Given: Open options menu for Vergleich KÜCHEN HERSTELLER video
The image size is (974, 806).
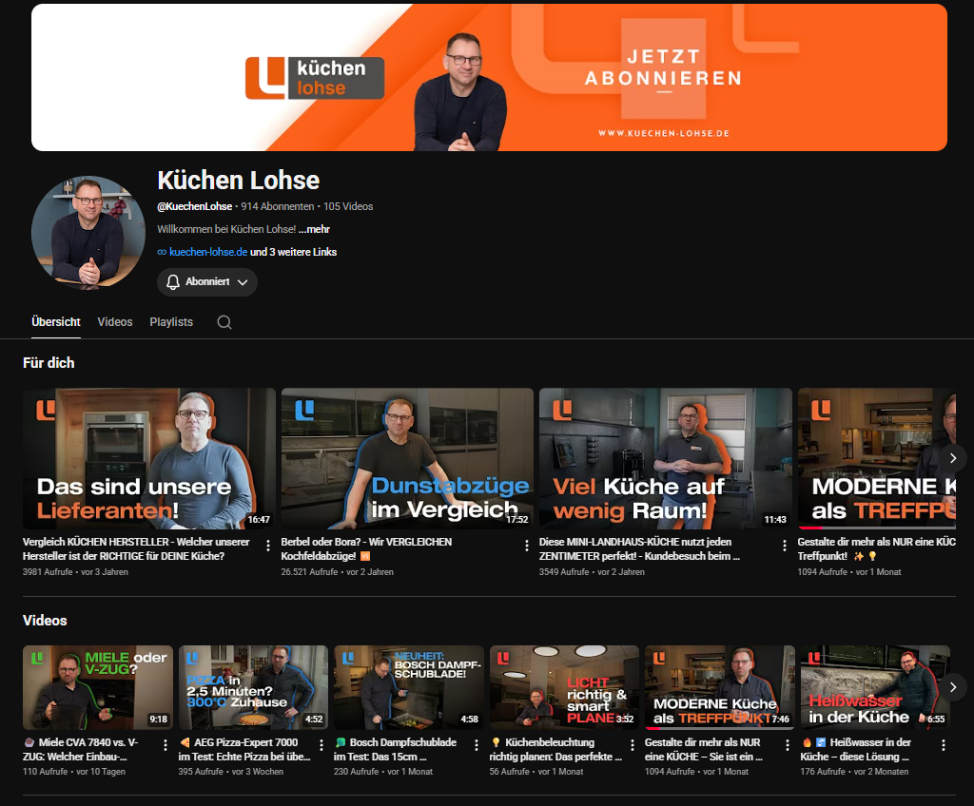Looking at the screenshot, I should [x=267, y=546].
